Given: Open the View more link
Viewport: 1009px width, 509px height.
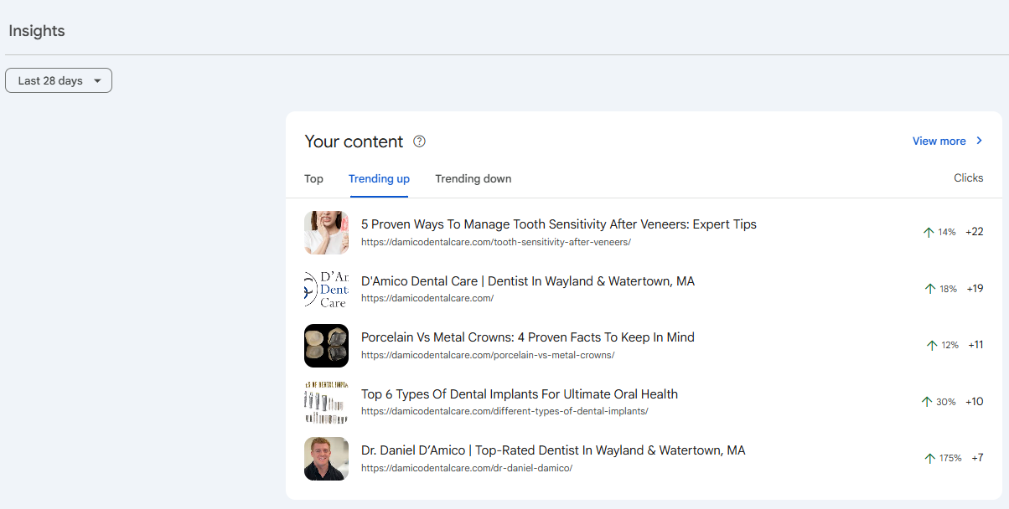Looking at the screenshot, I should [x=939, y=141].
